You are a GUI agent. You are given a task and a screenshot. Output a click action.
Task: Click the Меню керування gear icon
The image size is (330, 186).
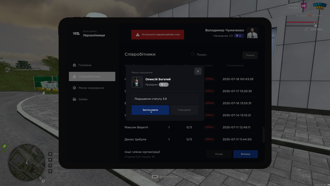pos(75,88)
